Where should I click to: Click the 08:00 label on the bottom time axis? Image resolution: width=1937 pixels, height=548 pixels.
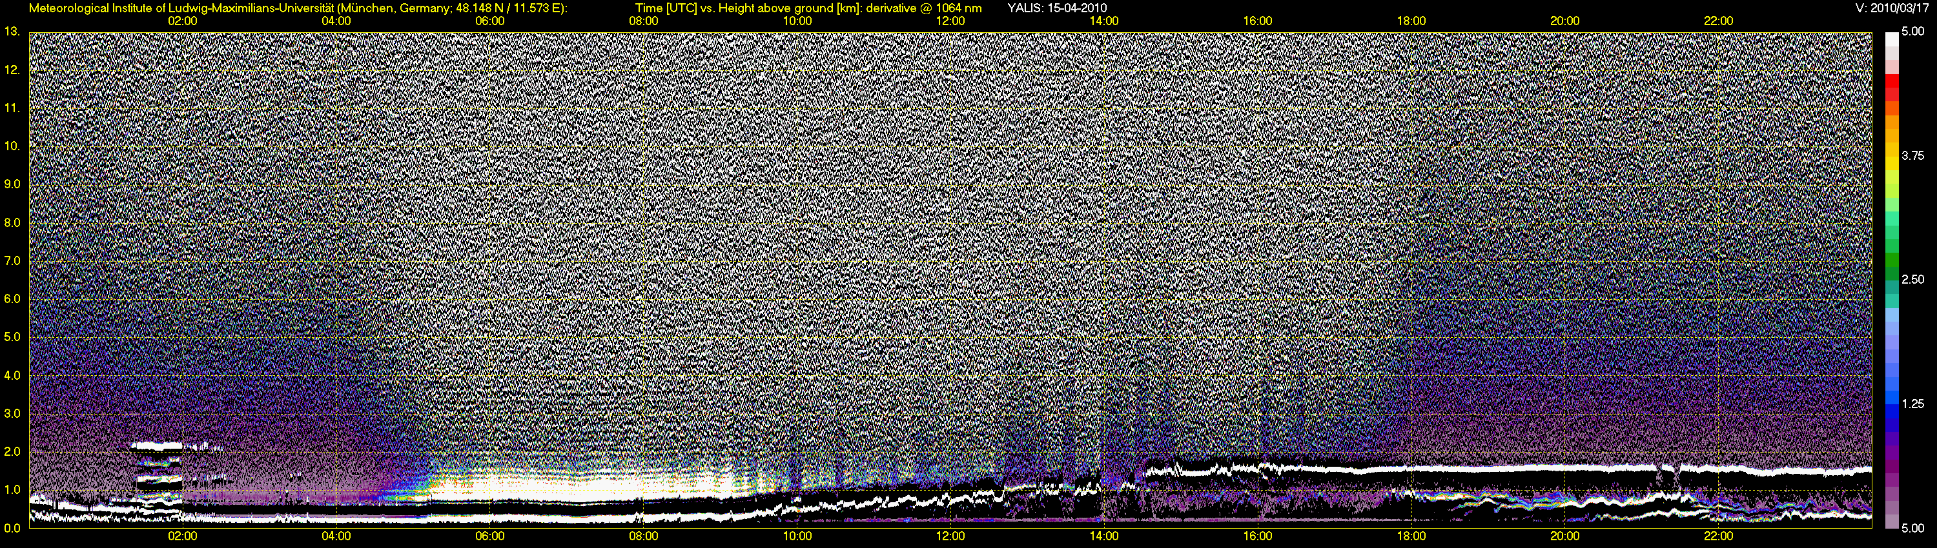pyautogui.click(x=644, y=536)
